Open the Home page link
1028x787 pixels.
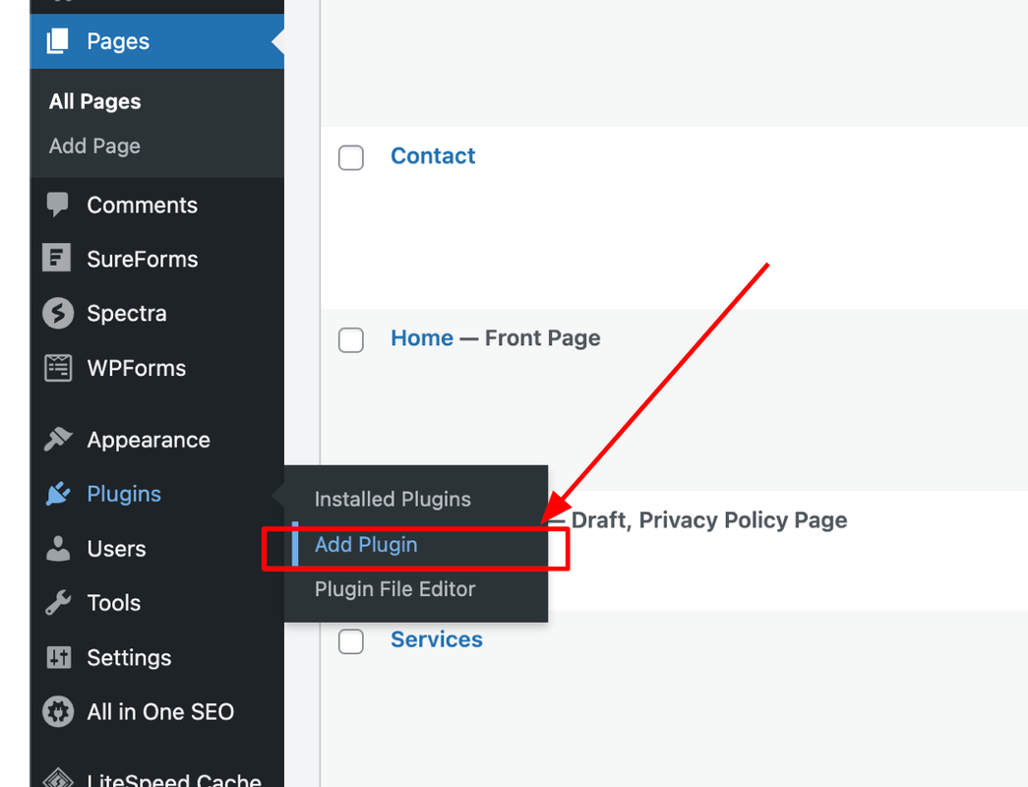[x=422, y=338]
